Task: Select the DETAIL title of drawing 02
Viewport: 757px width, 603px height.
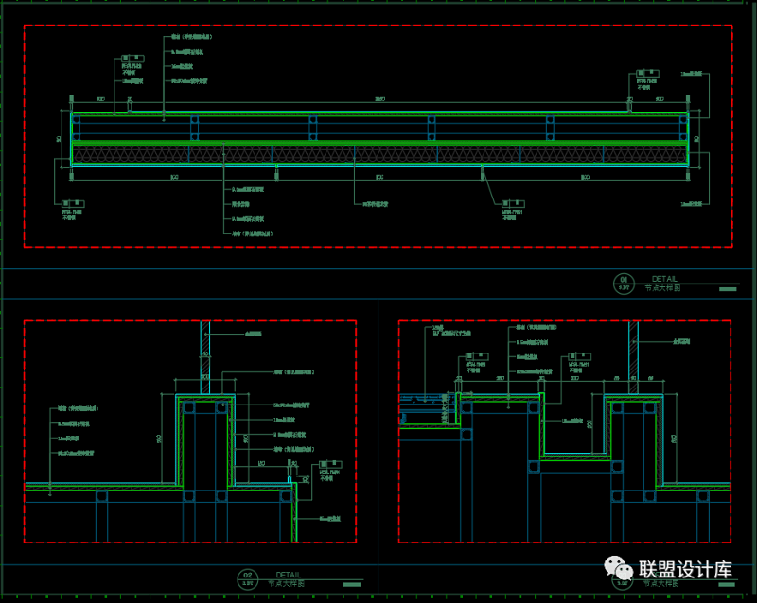Action: pos(289,575)
